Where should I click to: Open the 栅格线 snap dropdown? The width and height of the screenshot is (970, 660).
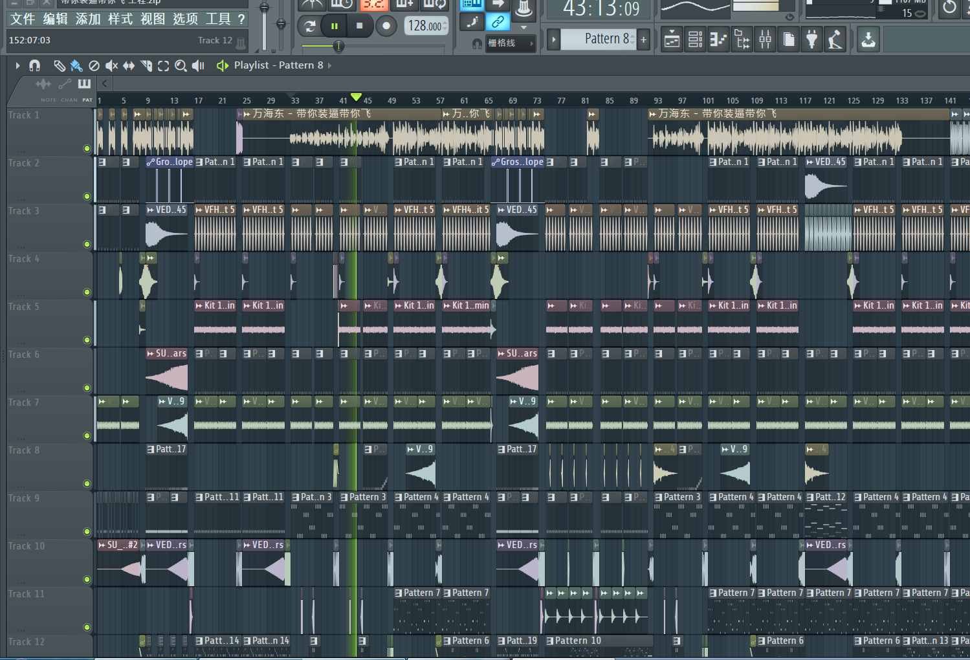click(x=511, y=43)
